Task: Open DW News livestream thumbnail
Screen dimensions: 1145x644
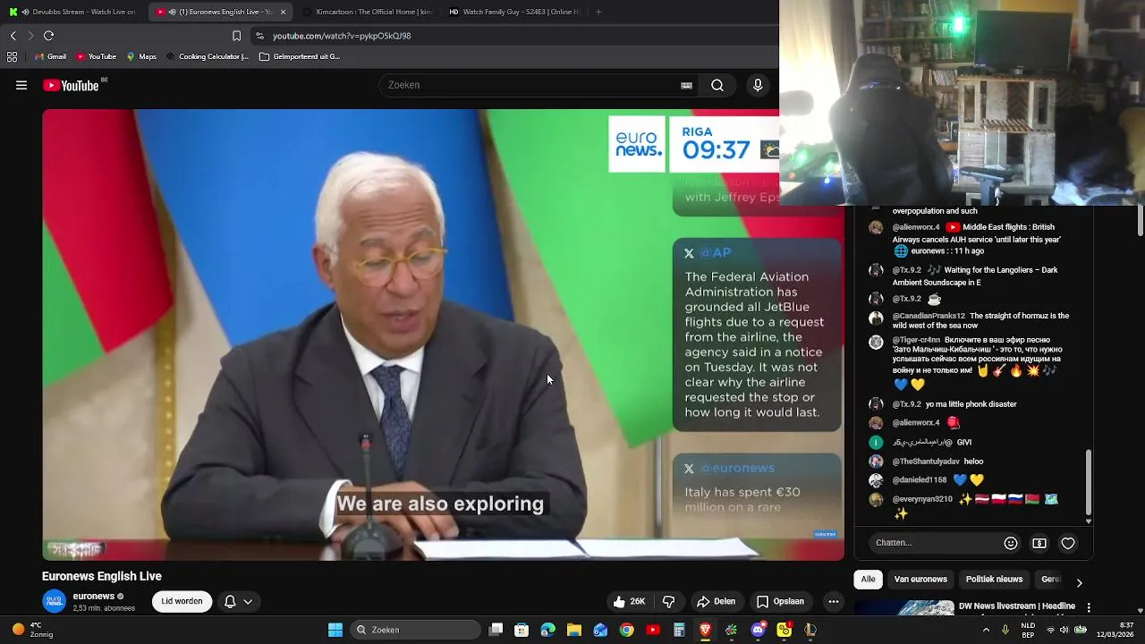Action: pyautogui.click(x=904, y=607)
